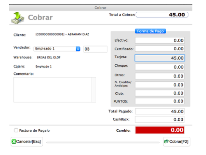206x155 pixels.
Task: Click the CashBack: label
Action: tap(121, 120)
